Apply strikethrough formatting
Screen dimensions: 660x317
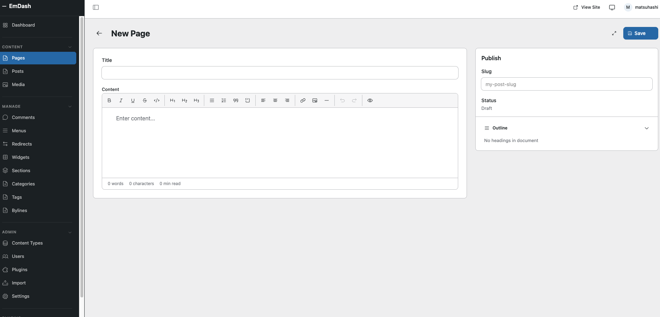pyautogui.click(x=145, y=100)
